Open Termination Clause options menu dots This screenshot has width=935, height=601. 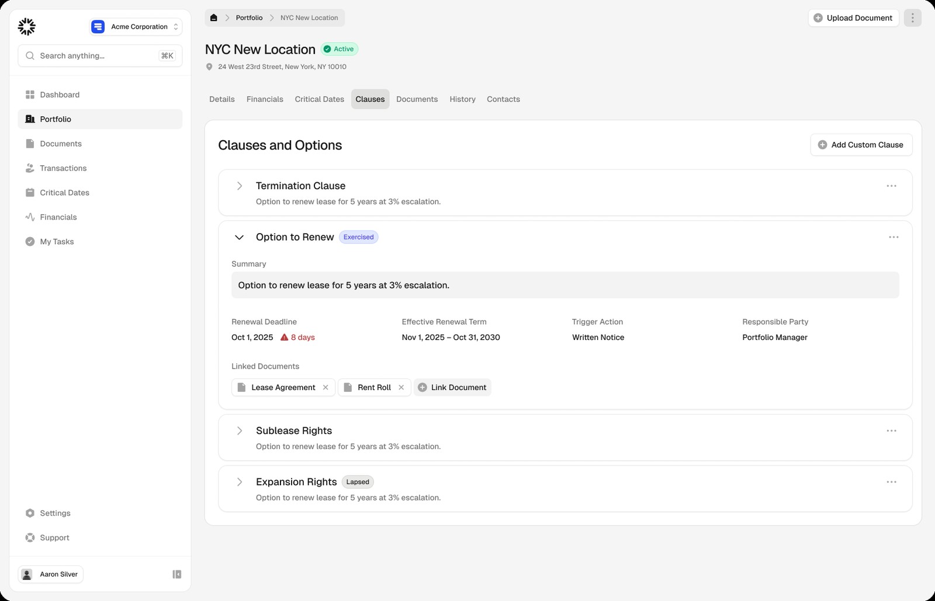(x=892, y=186)
